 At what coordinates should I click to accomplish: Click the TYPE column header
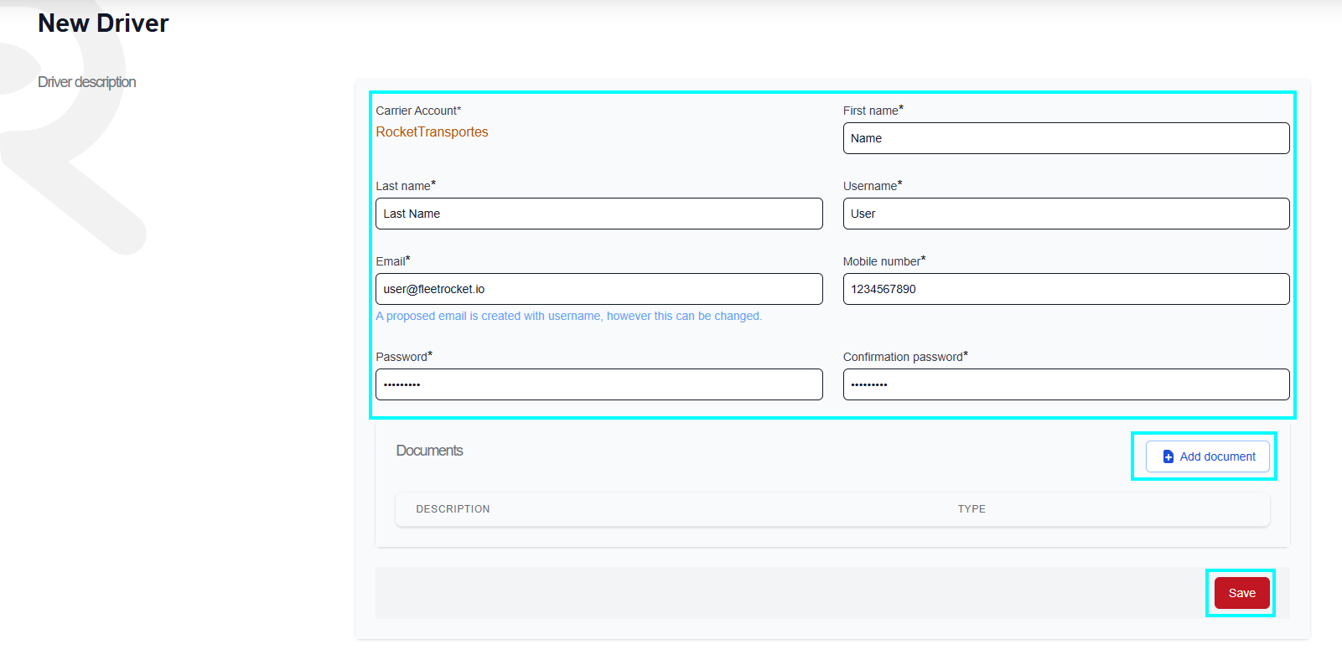972,509
